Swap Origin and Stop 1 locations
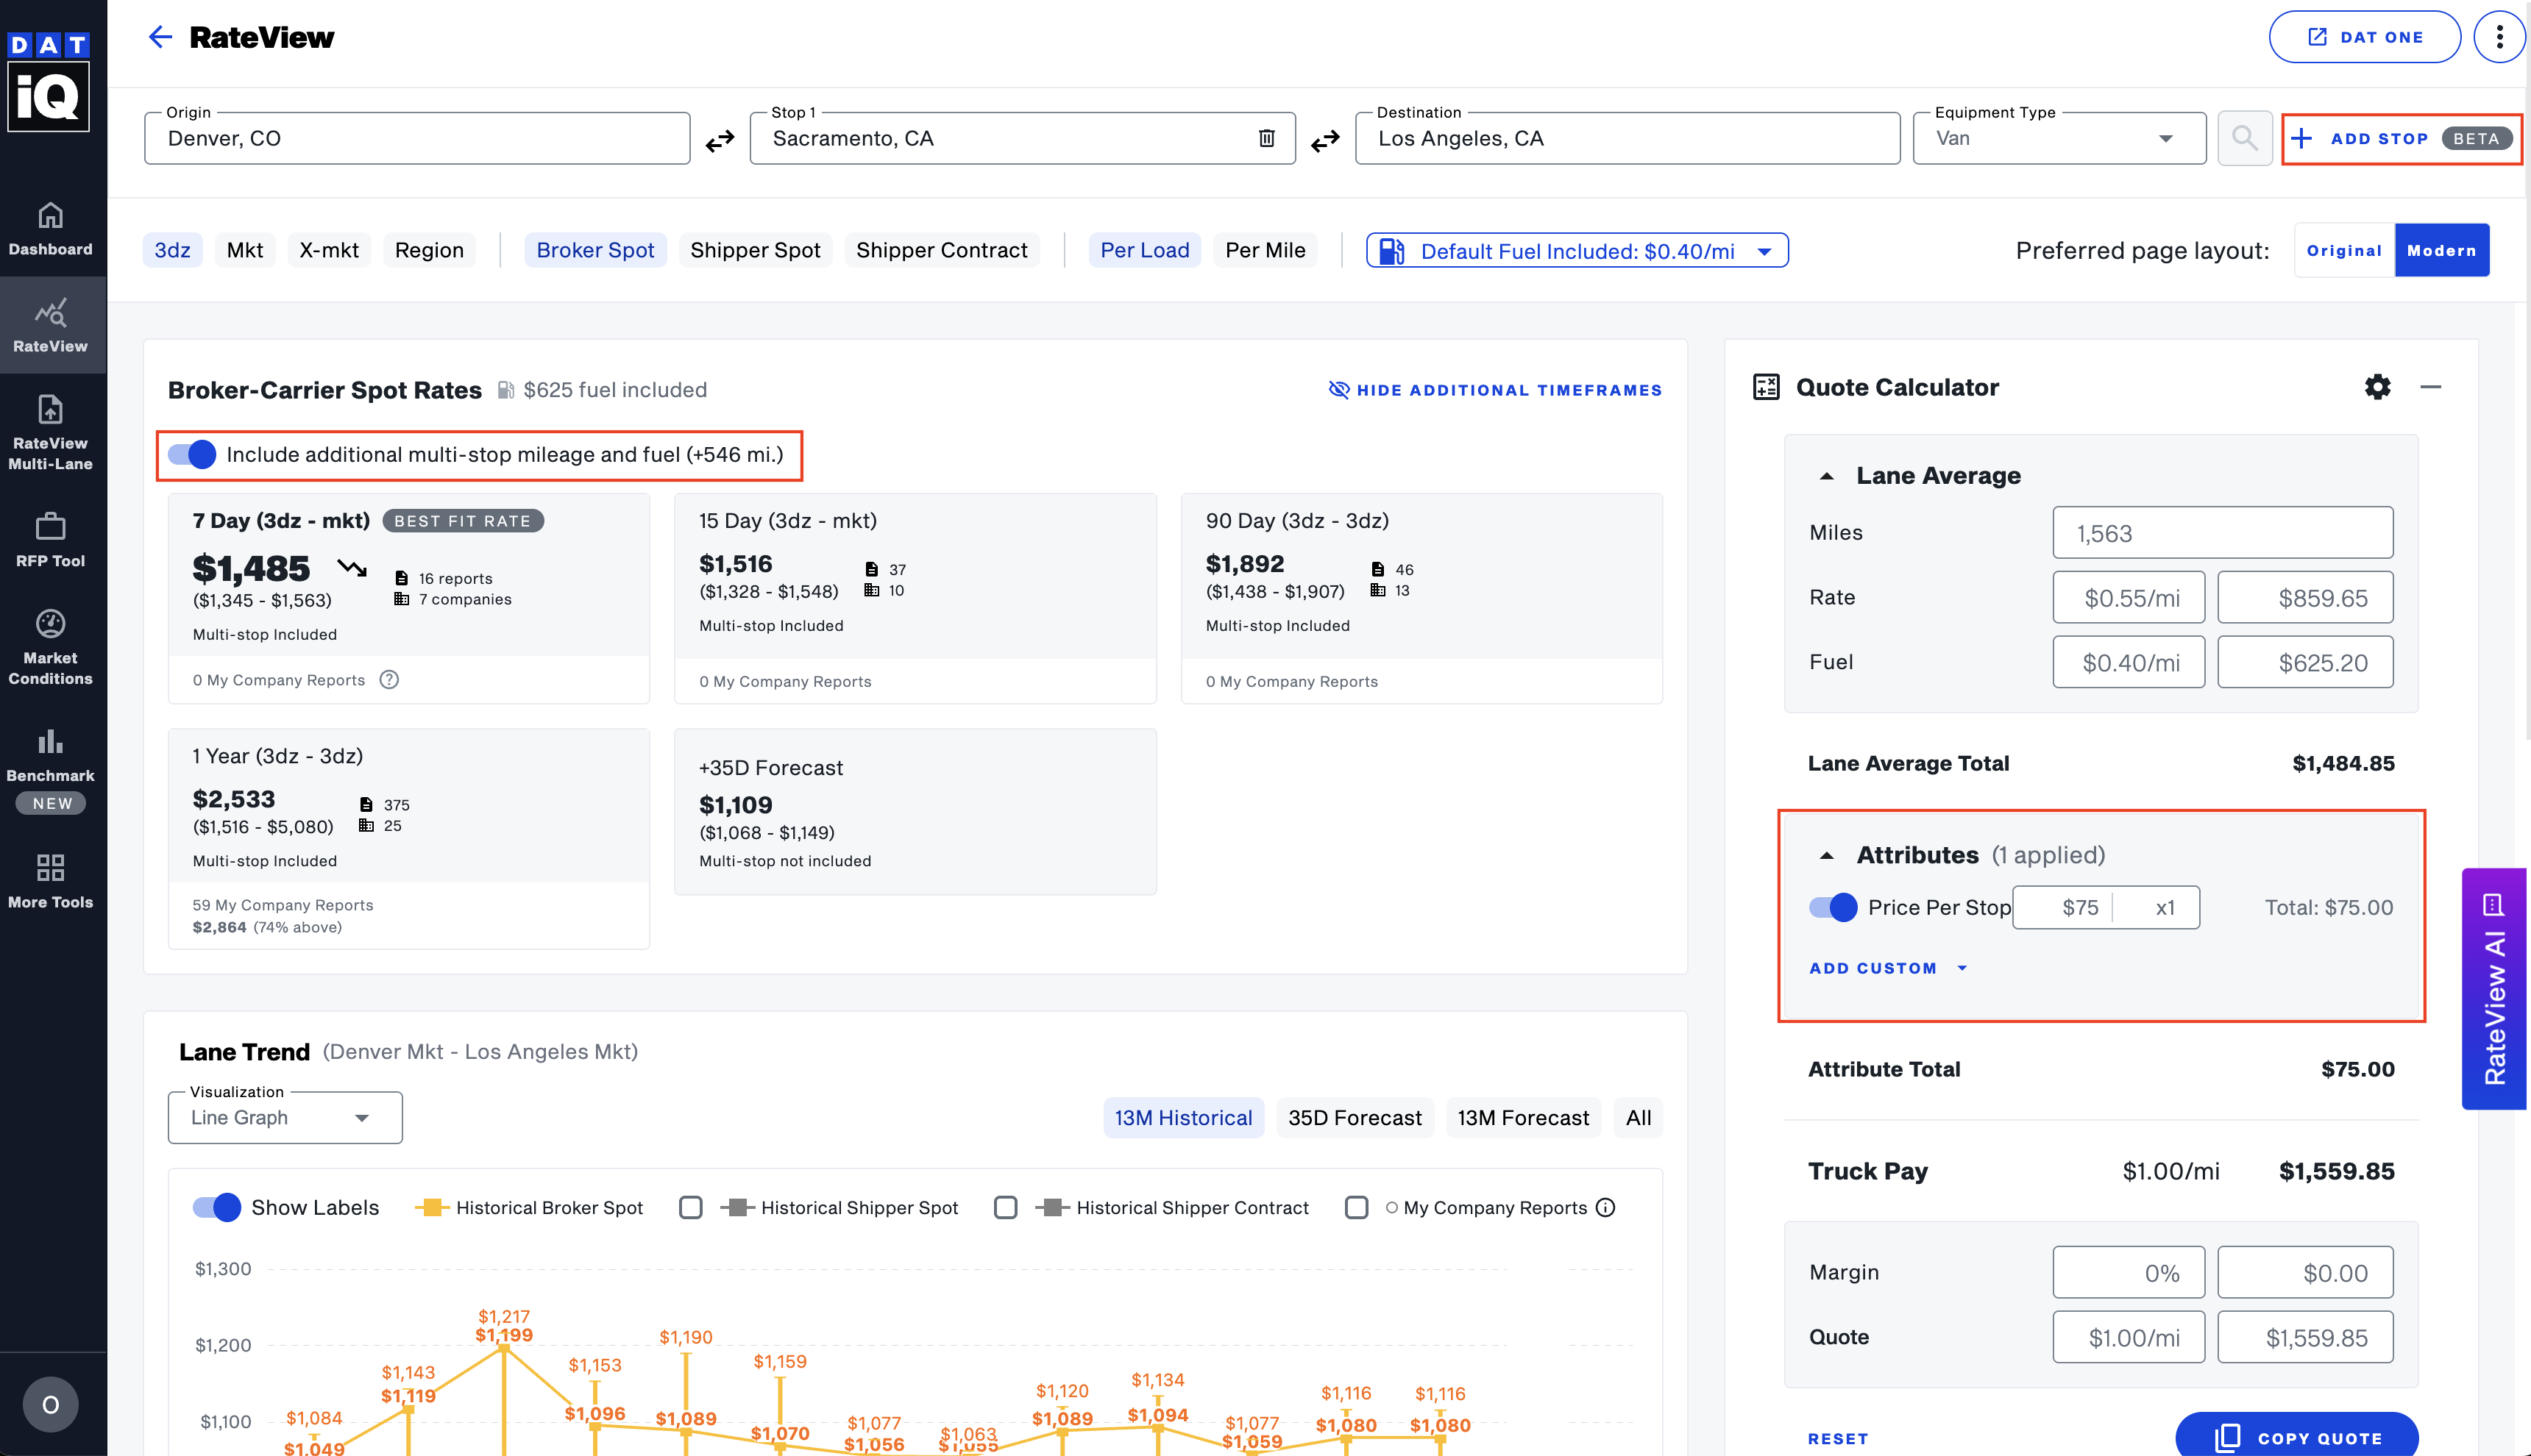 click(720, 140)
